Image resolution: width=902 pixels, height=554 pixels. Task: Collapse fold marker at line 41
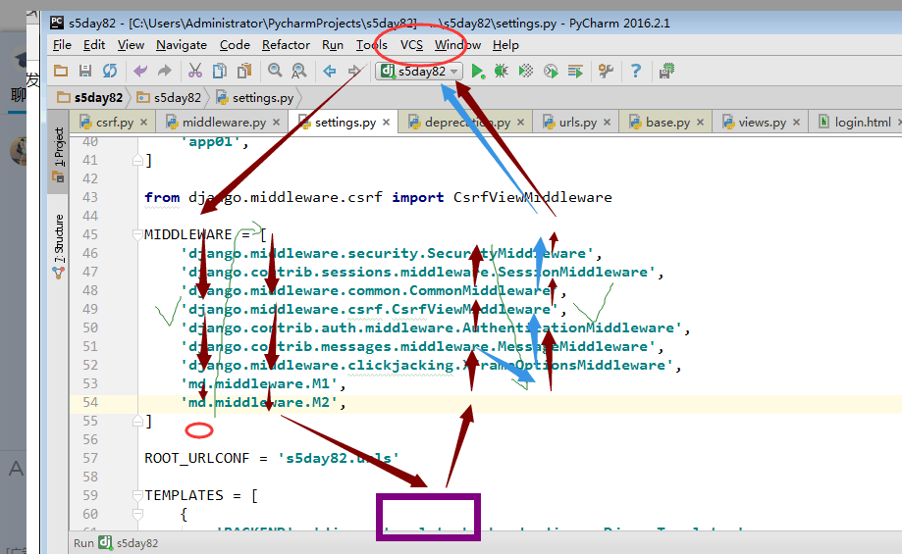coord(137,161)
